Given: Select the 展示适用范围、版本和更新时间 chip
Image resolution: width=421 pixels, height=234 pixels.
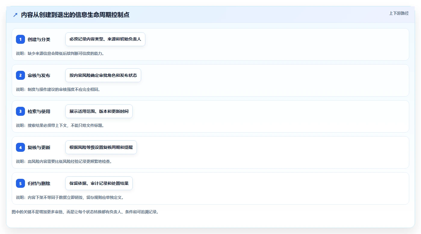Looking at the screenshot, I should pos(99,111).
